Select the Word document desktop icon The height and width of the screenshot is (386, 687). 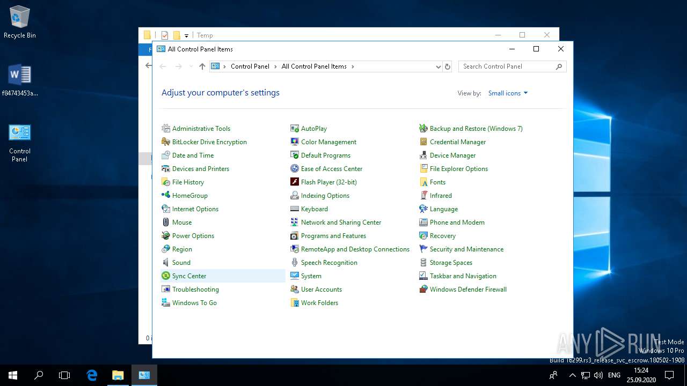point(20,80)
